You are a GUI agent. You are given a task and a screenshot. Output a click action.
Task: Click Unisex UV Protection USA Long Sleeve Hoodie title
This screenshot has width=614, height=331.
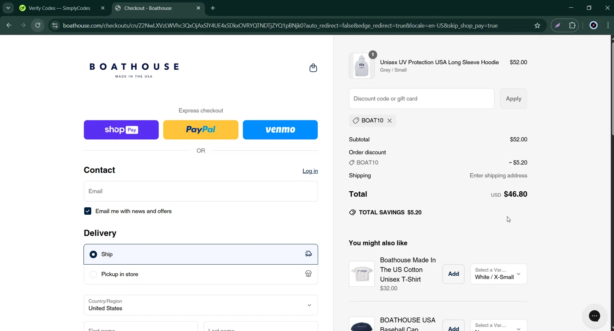pos(439,62)
